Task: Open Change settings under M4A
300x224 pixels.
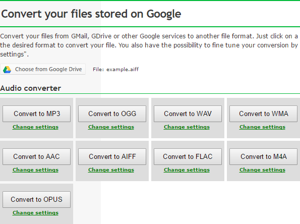Action: click(x=262, y=170)
